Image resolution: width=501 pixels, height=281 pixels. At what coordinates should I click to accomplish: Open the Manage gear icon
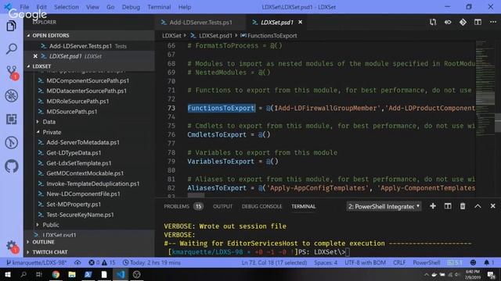point(12,247)
